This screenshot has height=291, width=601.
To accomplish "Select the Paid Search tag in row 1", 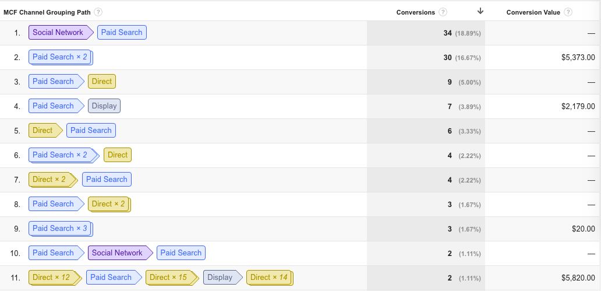I will (x=122, y=33).
